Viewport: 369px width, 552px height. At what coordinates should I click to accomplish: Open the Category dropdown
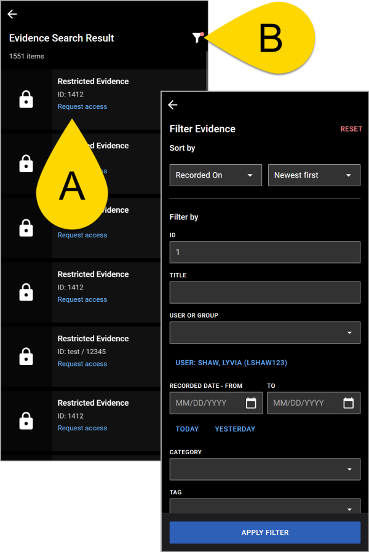click(x=264, y=469)
